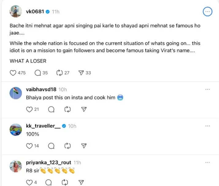Viewport: 219px width, 186px height.
Task: View vk0681's profile picture
Action: (16, 12)
